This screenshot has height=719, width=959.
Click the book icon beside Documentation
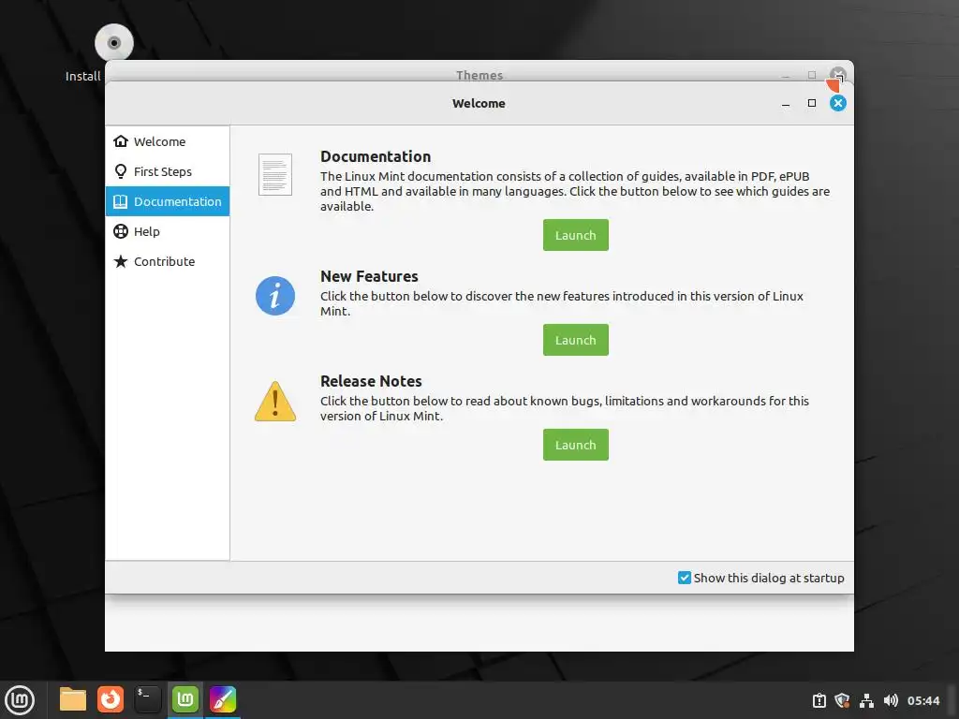point(121,202)
